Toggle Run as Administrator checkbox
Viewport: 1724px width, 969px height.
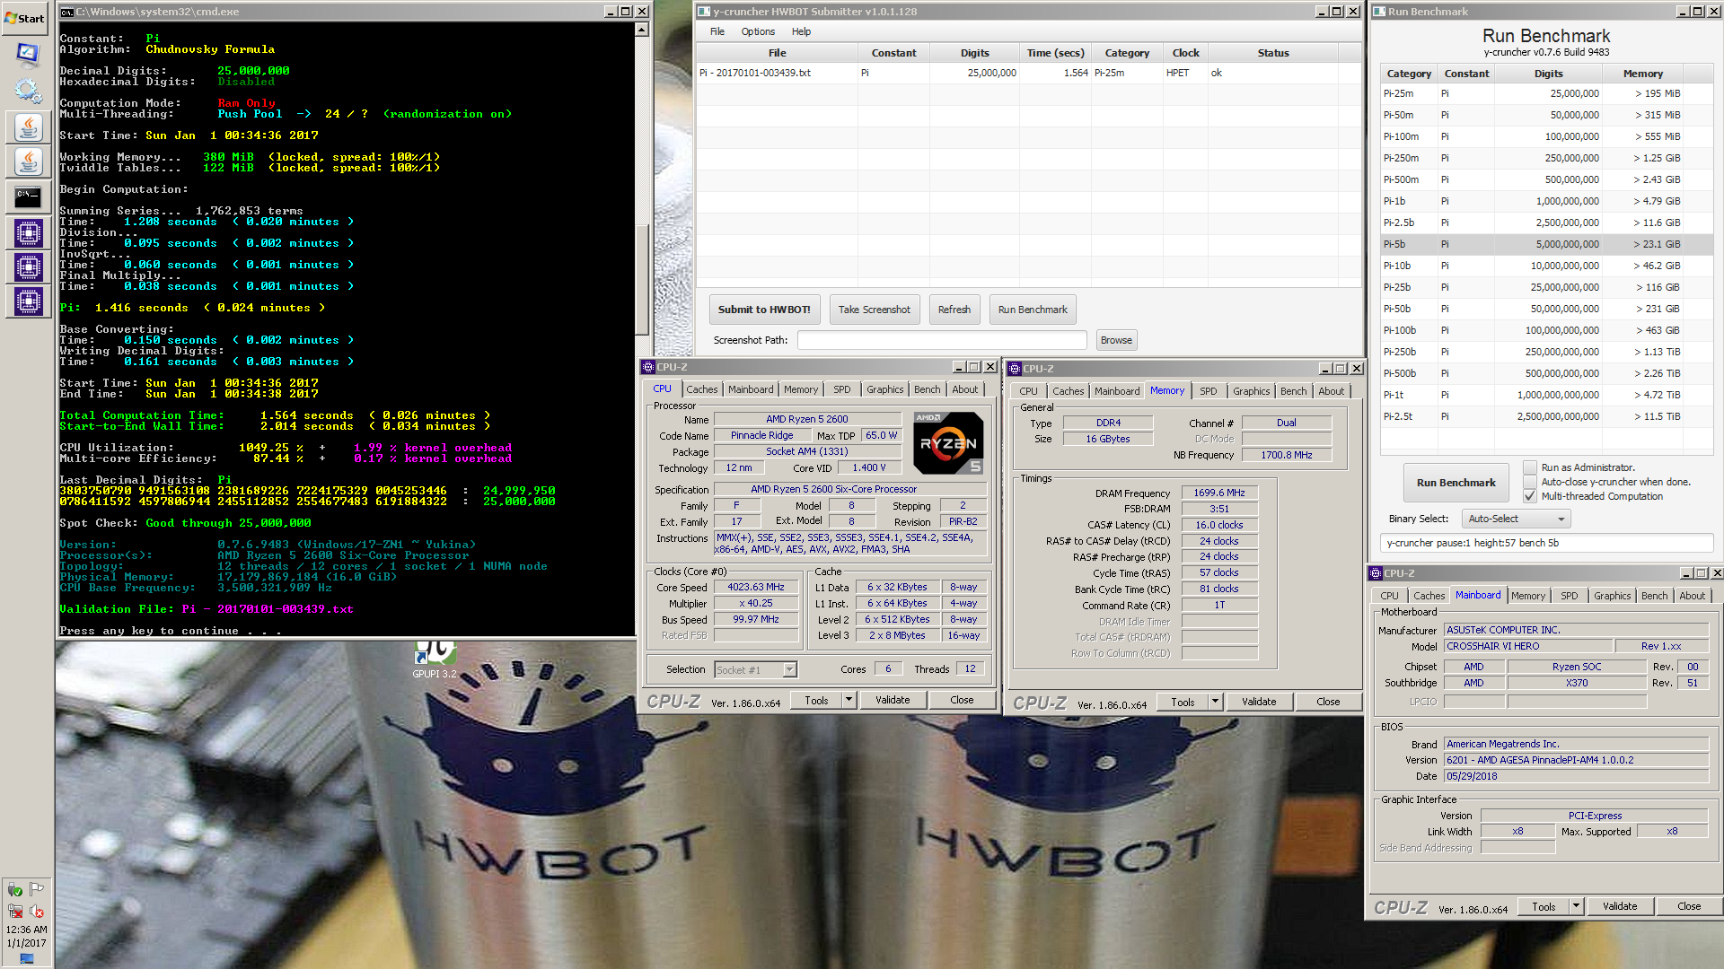click(x=1530, y=467)
